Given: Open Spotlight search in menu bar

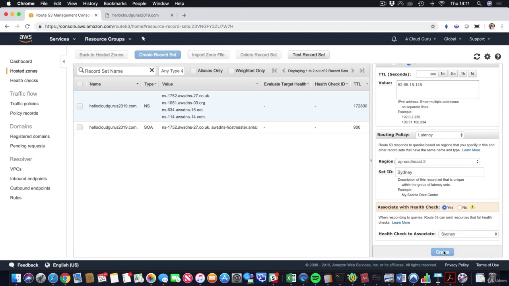Looking at the screenshot, I should click(479, 4).
